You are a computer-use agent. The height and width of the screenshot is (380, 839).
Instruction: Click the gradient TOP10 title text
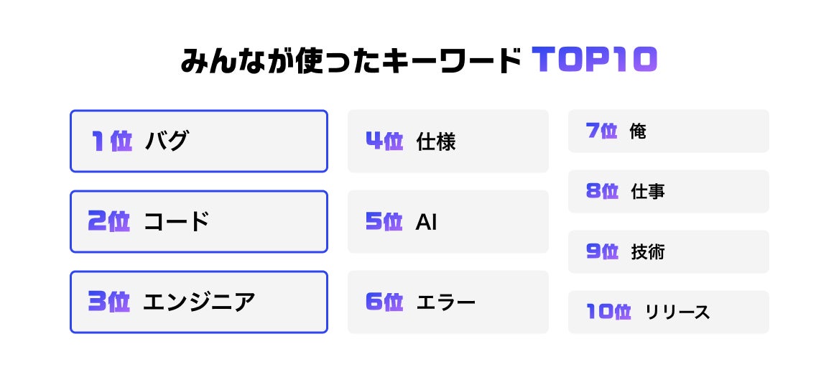pyautogui.click(x=595, y=60)
